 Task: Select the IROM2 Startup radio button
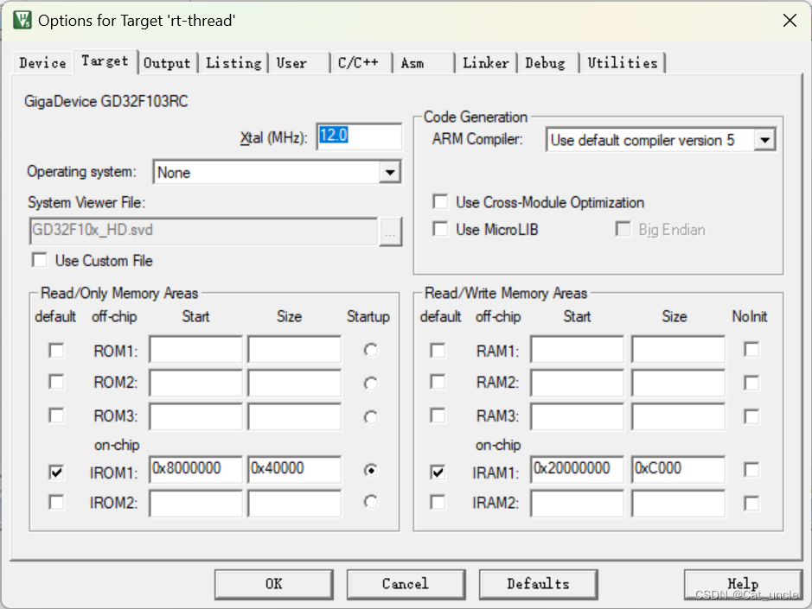pyautogui.click(x=370, y=502)
